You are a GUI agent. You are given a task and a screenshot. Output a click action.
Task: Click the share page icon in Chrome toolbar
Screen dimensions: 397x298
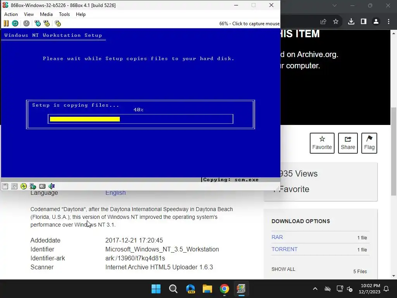(323, 22)
